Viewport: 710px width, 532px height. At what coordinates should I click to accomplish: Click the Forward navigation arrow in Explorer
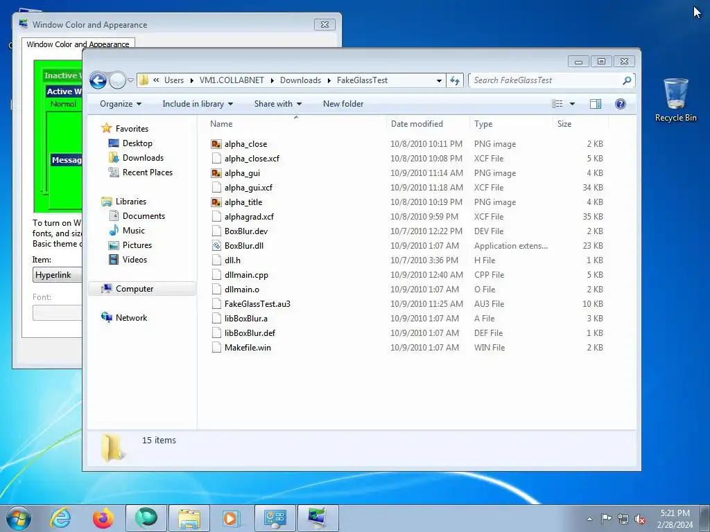(118, 80)
